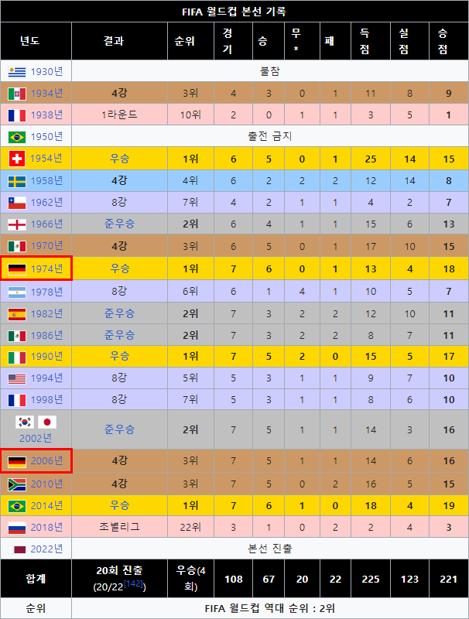Image resolution: width=469 pixels, height=619 pixels.
Task: Click the Argentina flag icon beside 1978년
Action: click(x=17, y=292)
